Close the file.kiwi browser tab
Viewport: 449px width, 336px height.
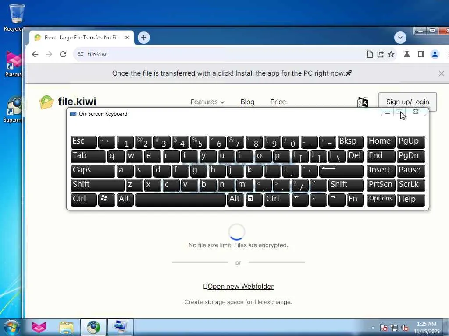(127, 38)
